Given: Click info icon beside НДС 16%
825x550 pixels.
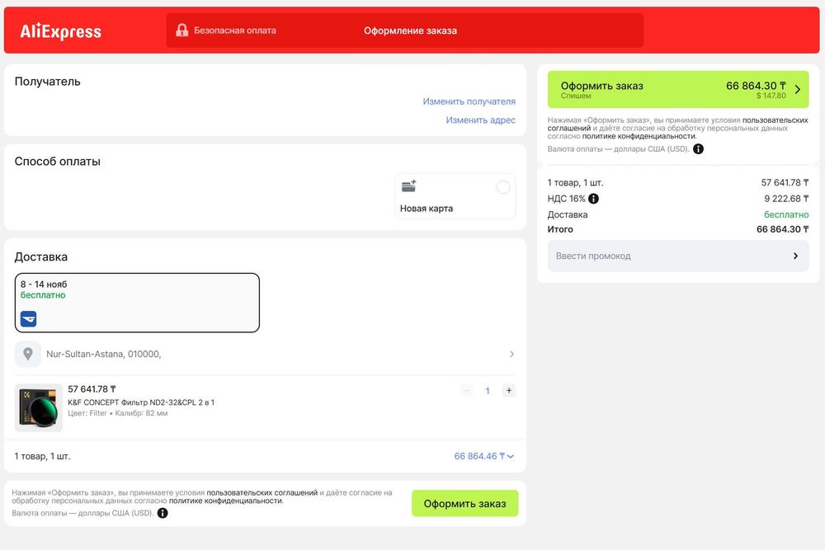Looking at the screenshot, I should 593,198.
